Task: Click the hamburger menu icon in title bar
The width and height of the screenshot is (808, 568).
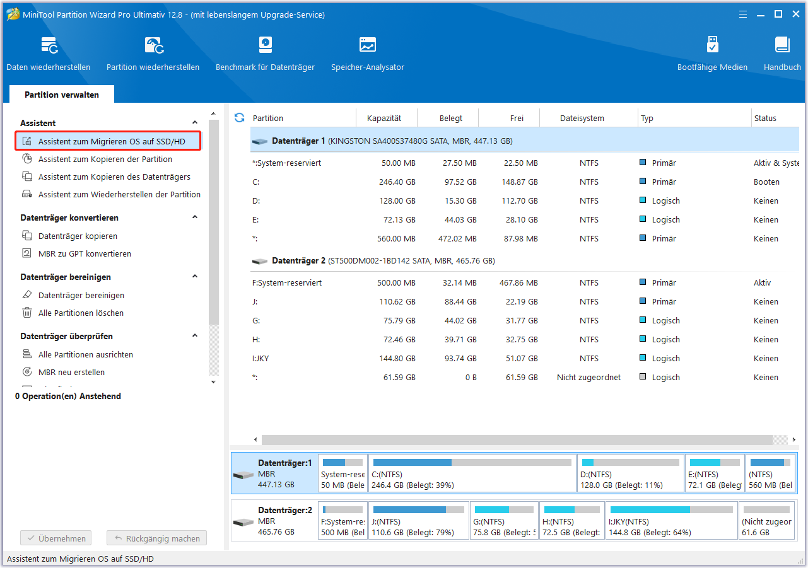Action: tap(744, 14)
